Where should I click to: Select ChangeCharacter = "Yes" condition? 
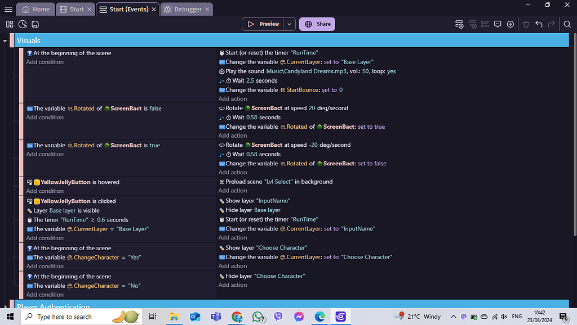84,258
